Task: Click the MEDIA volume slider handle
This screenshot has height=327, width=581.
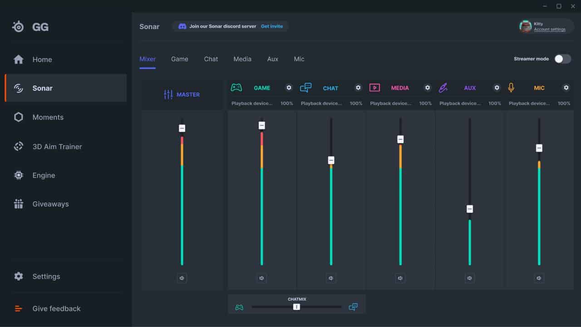Action: [x=400, y=139]
